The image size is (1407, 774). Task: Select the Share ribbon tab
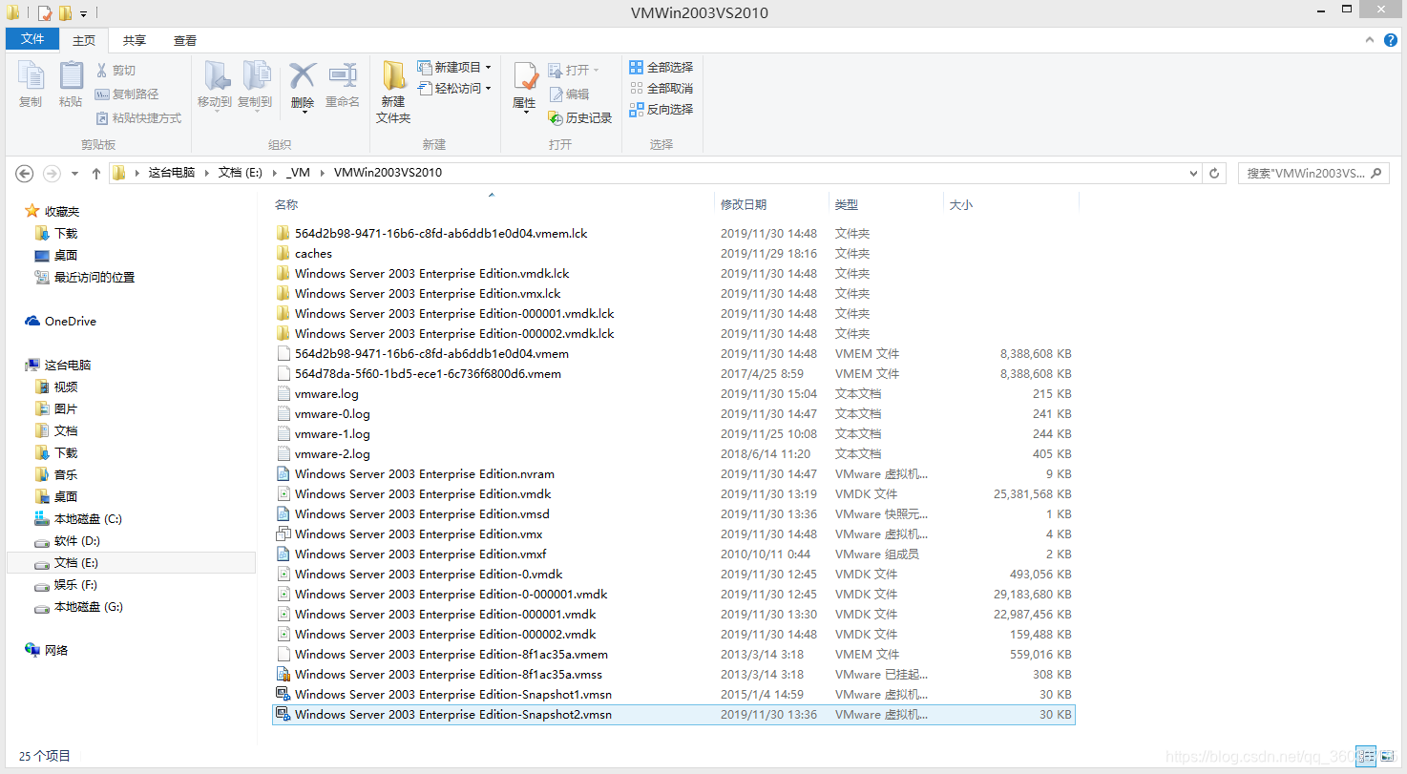[135, 40]
